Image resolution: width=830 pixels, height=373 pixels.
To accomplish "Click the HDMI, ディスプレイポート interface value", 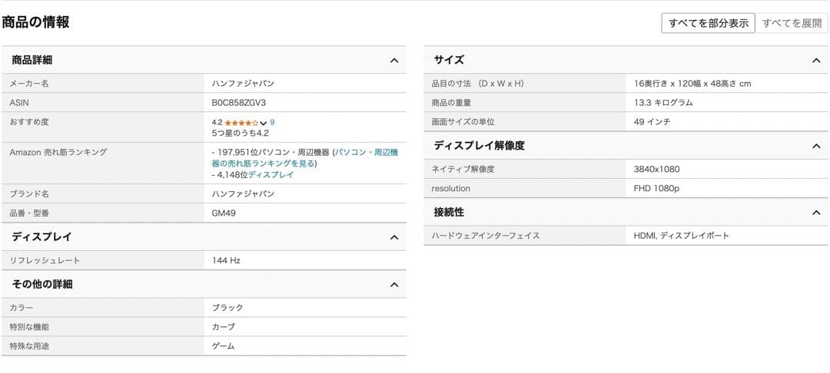I will 681,236.
